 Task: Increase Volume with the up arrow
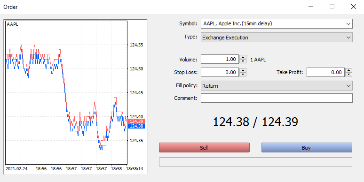[243, 57]
